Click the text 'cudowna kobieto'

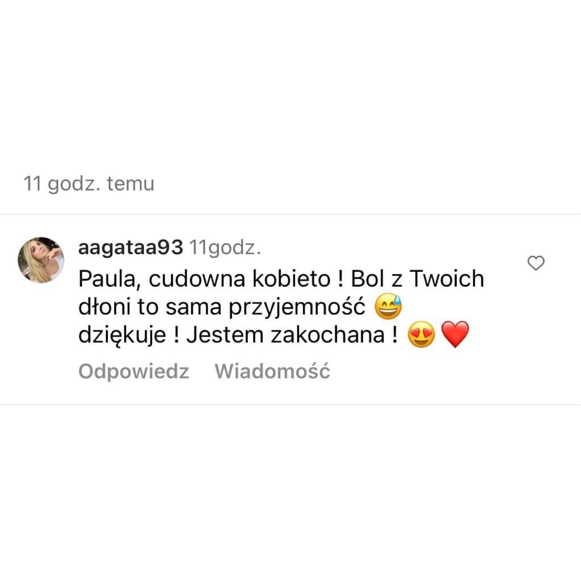pos(240,278)
